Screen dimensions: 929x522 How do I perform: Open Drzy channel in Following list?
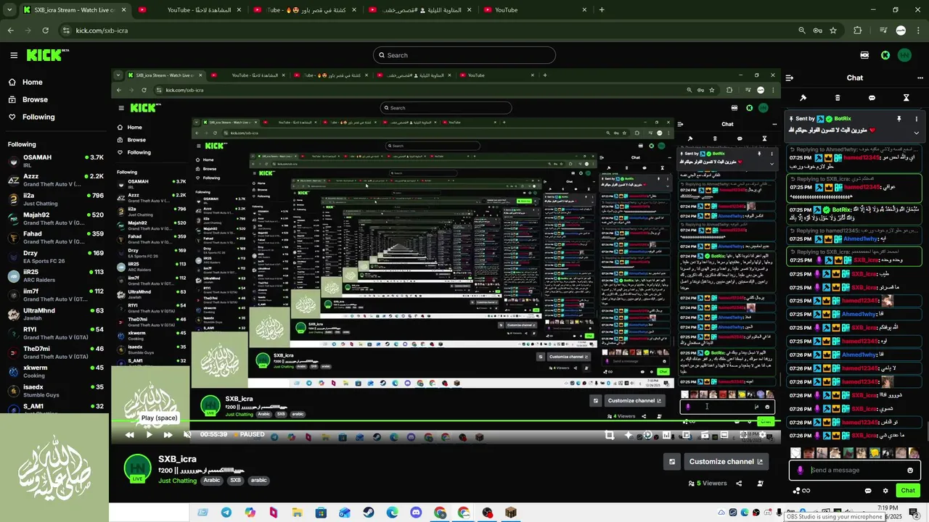point(55,257)
